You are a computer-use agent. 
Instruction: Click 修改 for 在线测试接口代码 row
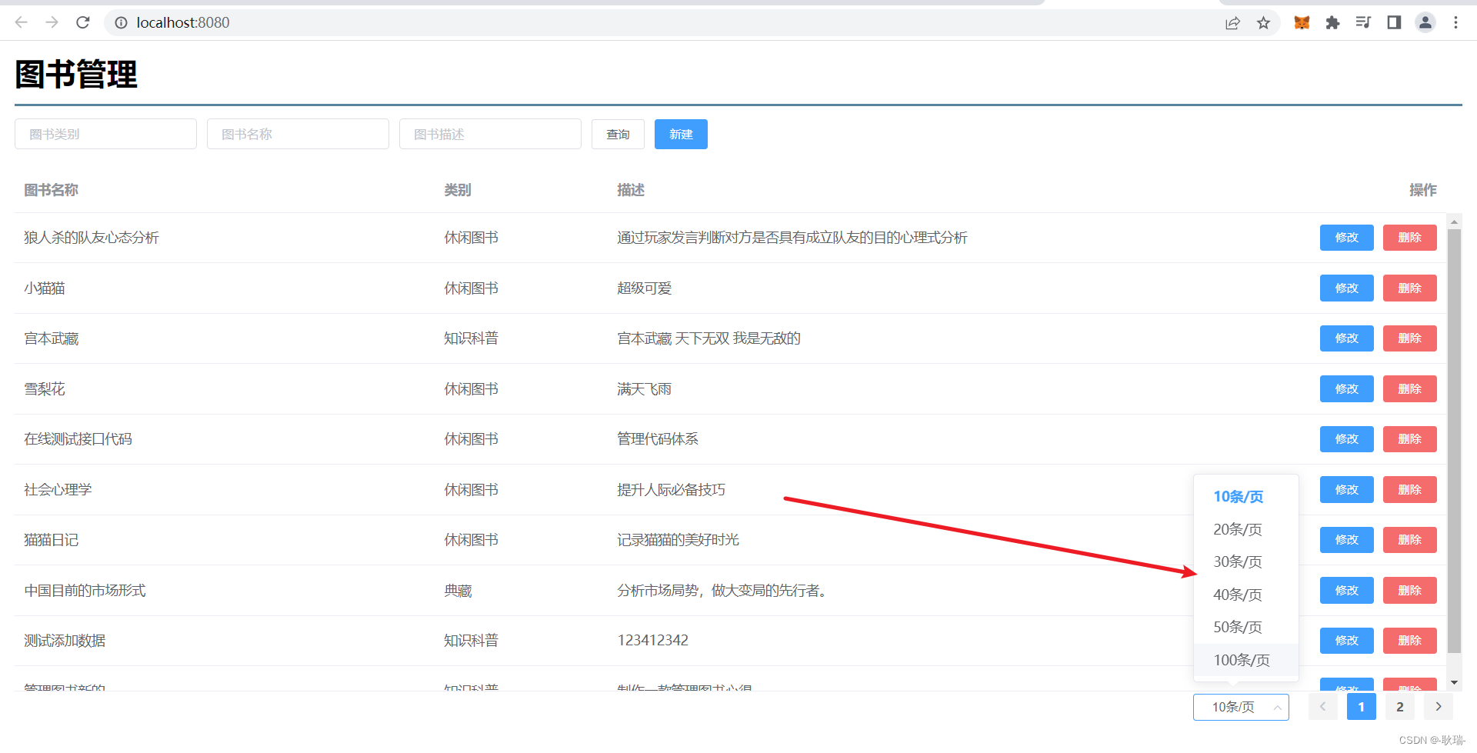[1347, 439]
